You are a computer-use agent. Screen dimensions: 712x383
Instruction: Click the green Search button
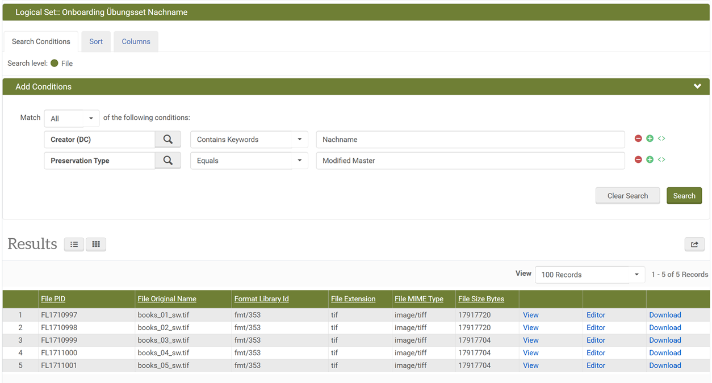(x=684, y=196)
